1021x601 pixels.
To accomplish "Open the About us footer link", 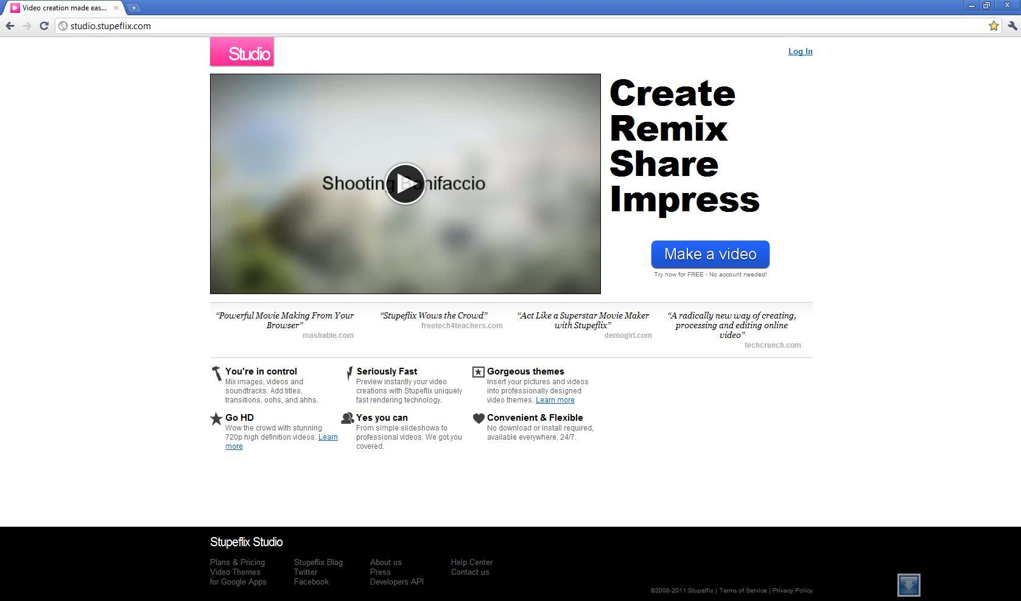I will coord(386,562).
